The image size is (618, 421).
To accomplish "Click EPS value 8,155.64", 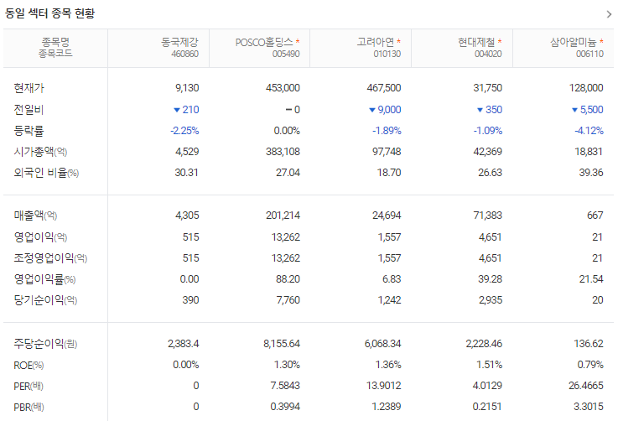I will coord(282,344).
